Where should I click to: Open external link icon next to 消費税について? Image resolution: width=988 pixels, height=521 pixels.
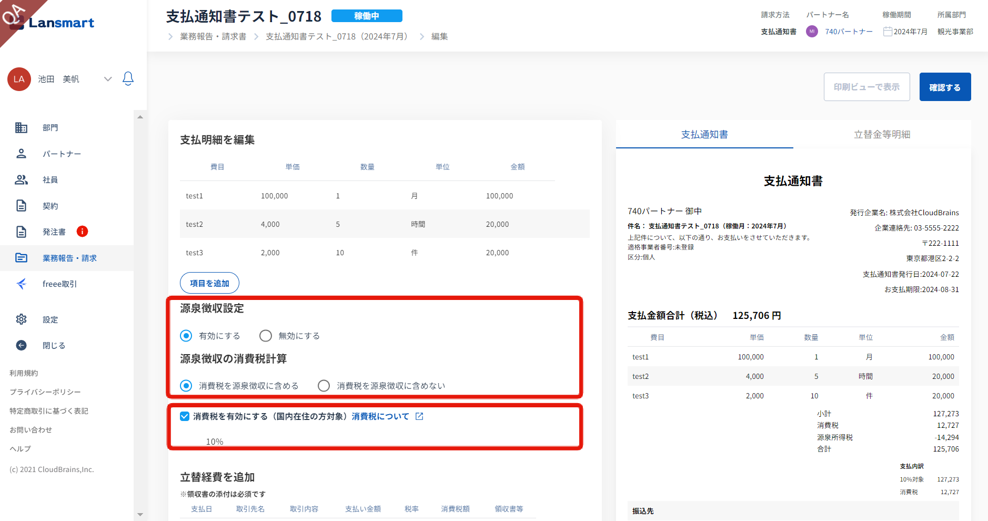[419, 416]
